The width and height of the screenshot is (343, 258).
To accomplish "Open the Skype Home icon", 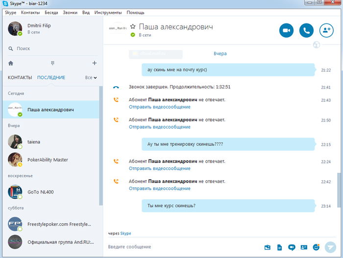I will tap(11, 63).
